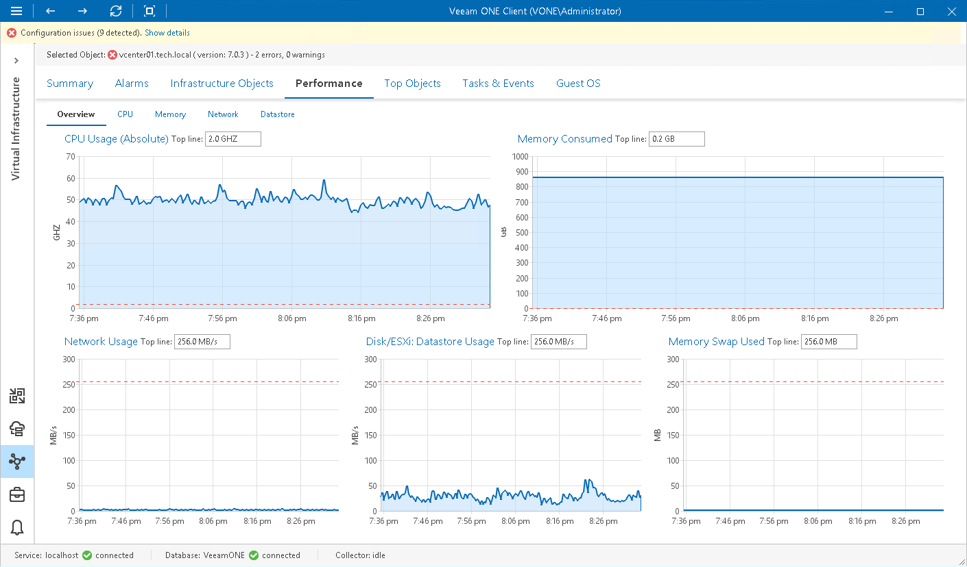Switch to the Guest OS tab
Screen dimensions: 967x567
(x=578, y=84)
